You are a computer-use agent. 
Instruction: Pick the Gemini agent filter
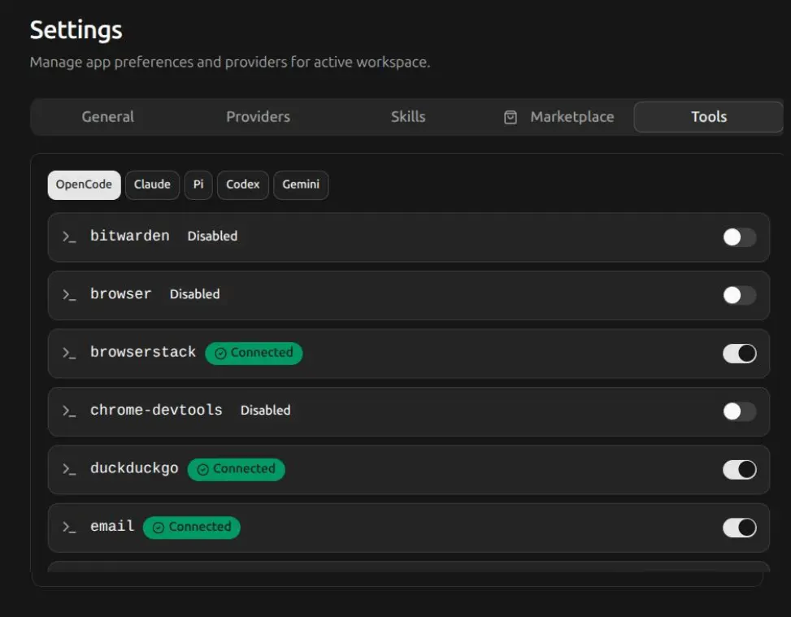point(301,185)
